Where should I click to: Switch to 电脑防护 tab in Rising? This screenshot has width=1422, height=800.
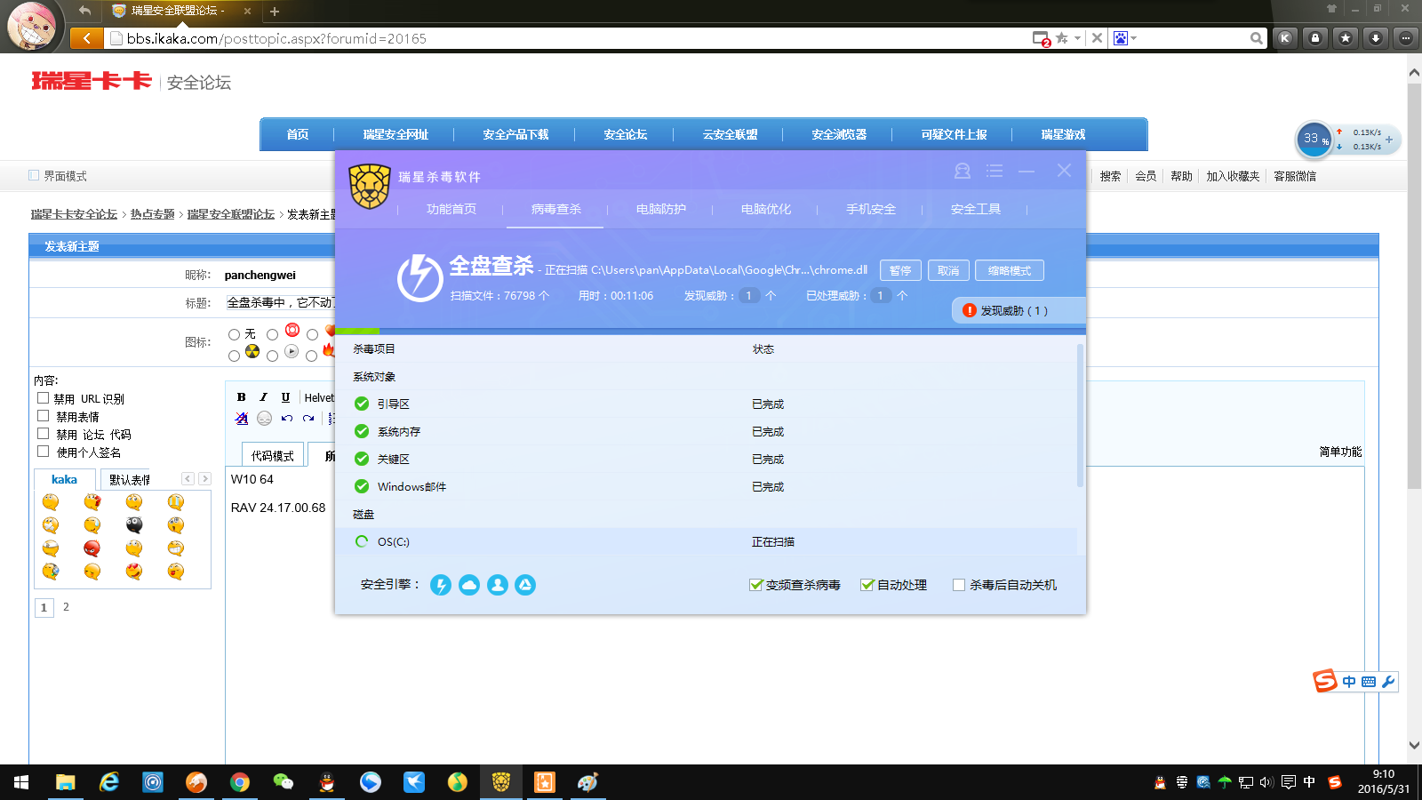coord(661,209)
